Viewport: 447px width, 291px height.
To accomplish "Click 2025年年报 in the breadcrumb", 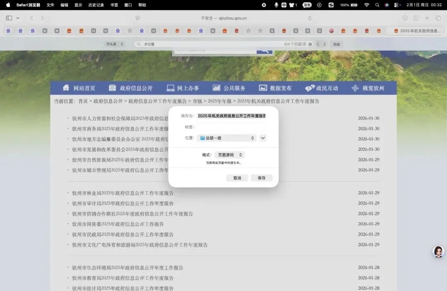I will tap(219, 101).
